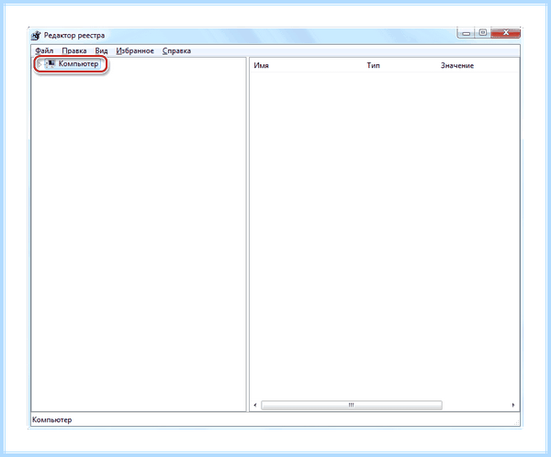Click the scrollbar right arrow

(x=513, y=405)
